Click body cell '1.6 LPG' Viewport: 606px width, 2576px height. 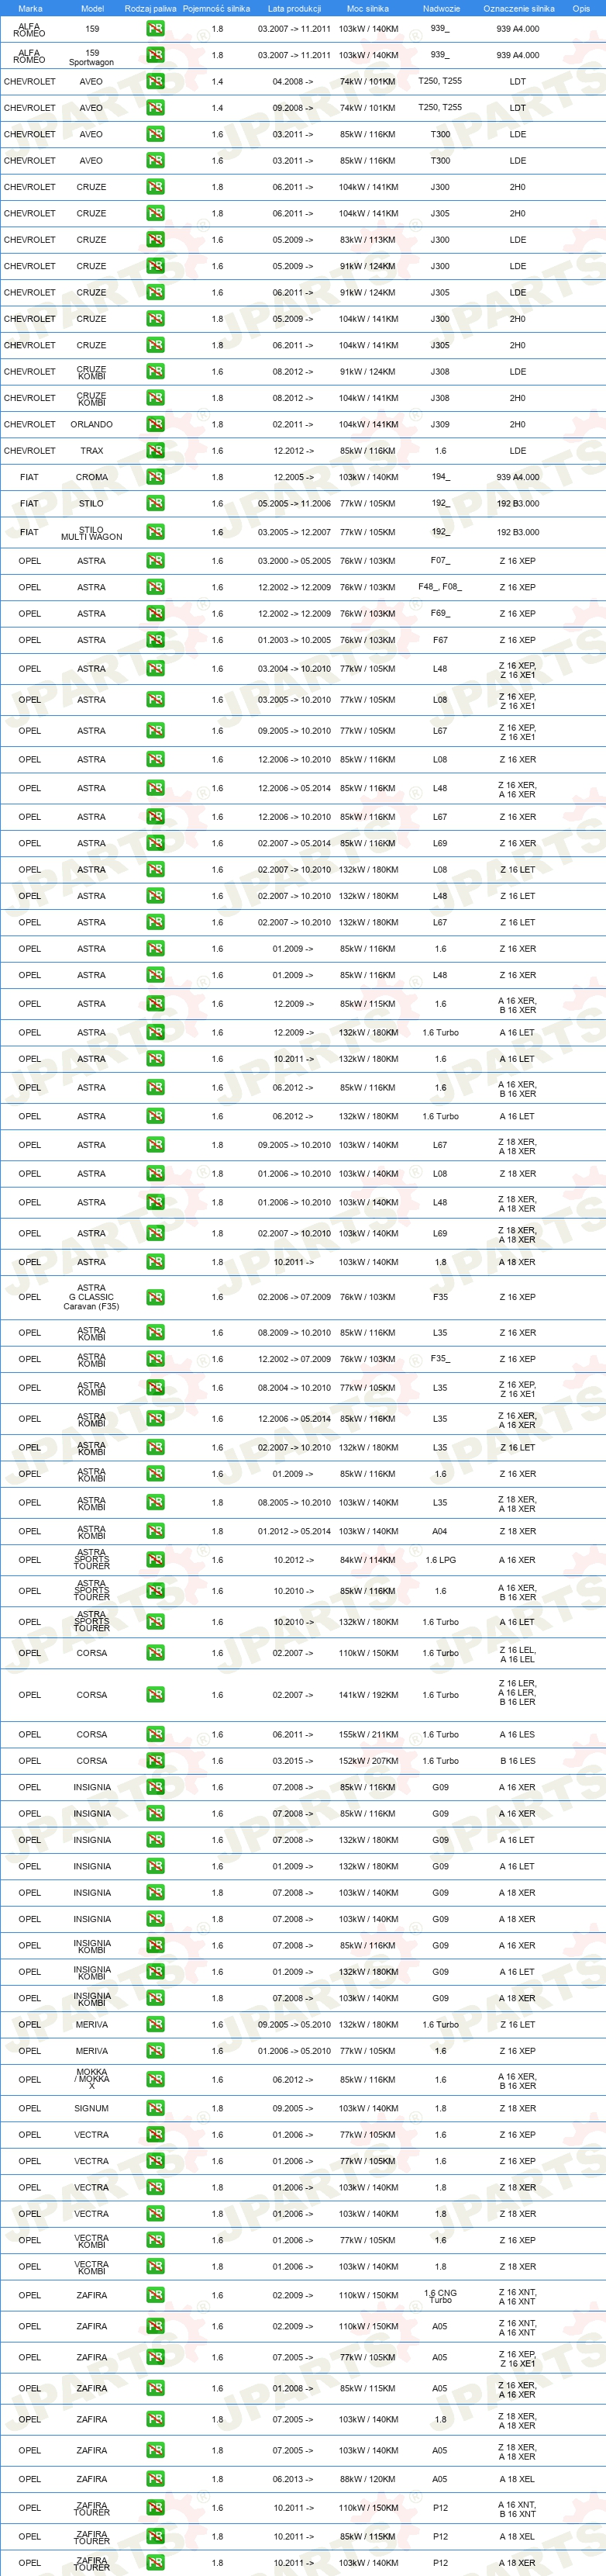440,1560
